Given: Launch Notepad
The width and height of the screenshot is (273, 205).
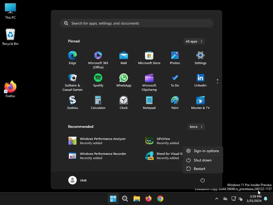Looking at the screenshot, I should click(149, 103).
